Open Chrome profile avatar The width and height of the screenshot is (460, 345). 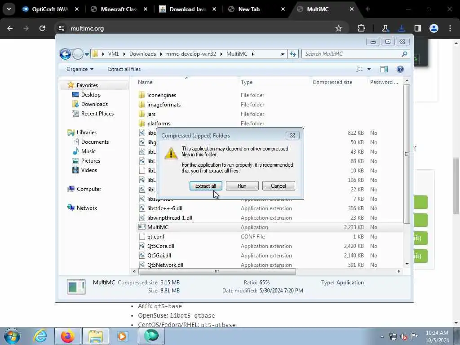click(x=434, y=28)
